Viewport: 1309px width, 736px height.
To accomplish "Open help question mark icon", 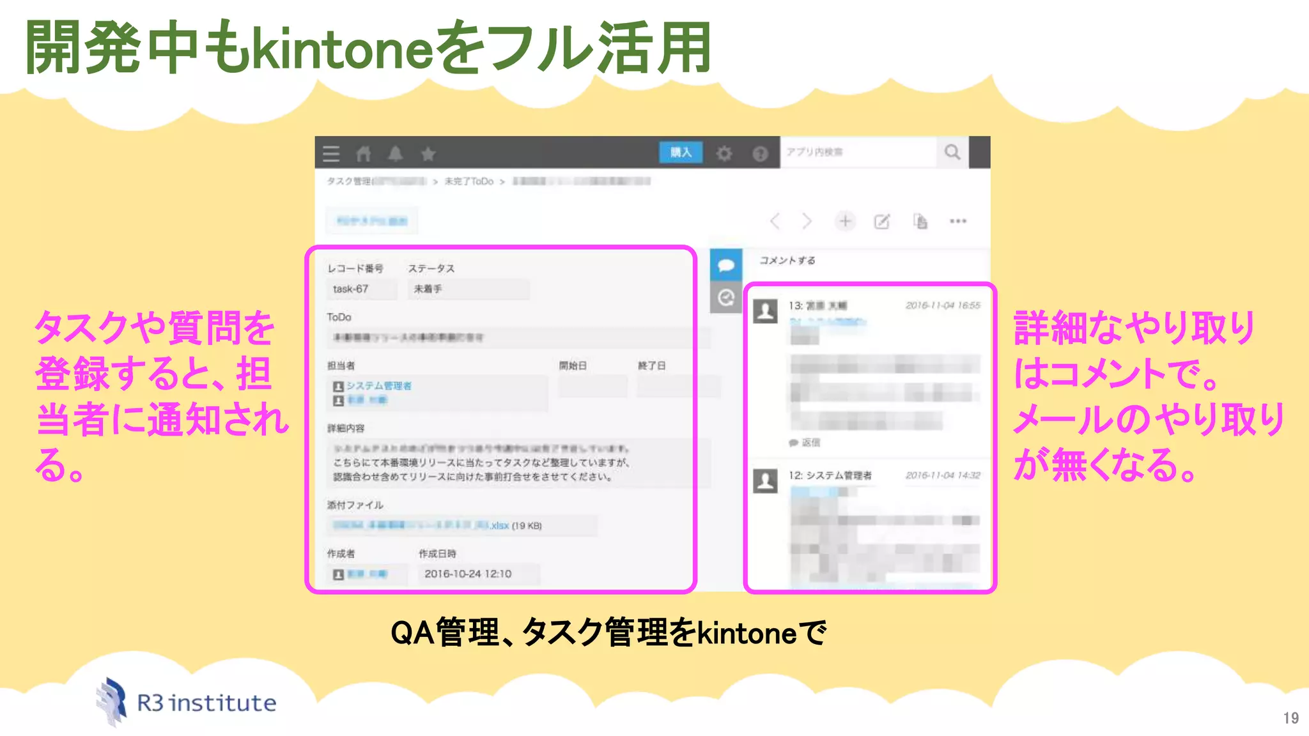I will pos(760,153).
